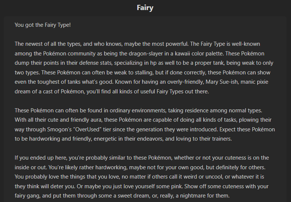This screenshot has height=202, width=291.
Task: Click the "You got the Fairy Type!" line
Action: [x=42, y=25]
